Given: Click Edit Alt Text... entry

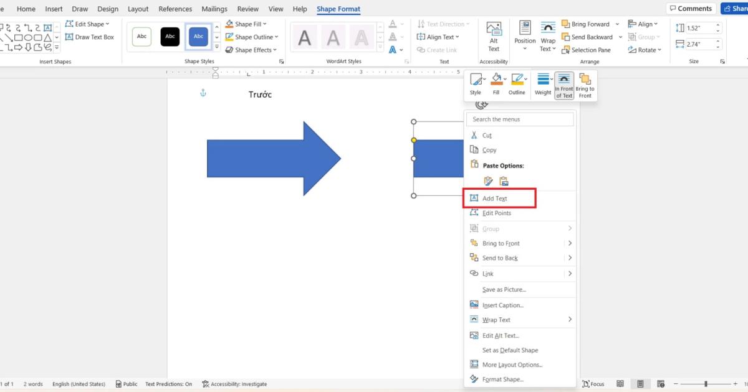Looking at the screenshot, I should pos(520,335).
